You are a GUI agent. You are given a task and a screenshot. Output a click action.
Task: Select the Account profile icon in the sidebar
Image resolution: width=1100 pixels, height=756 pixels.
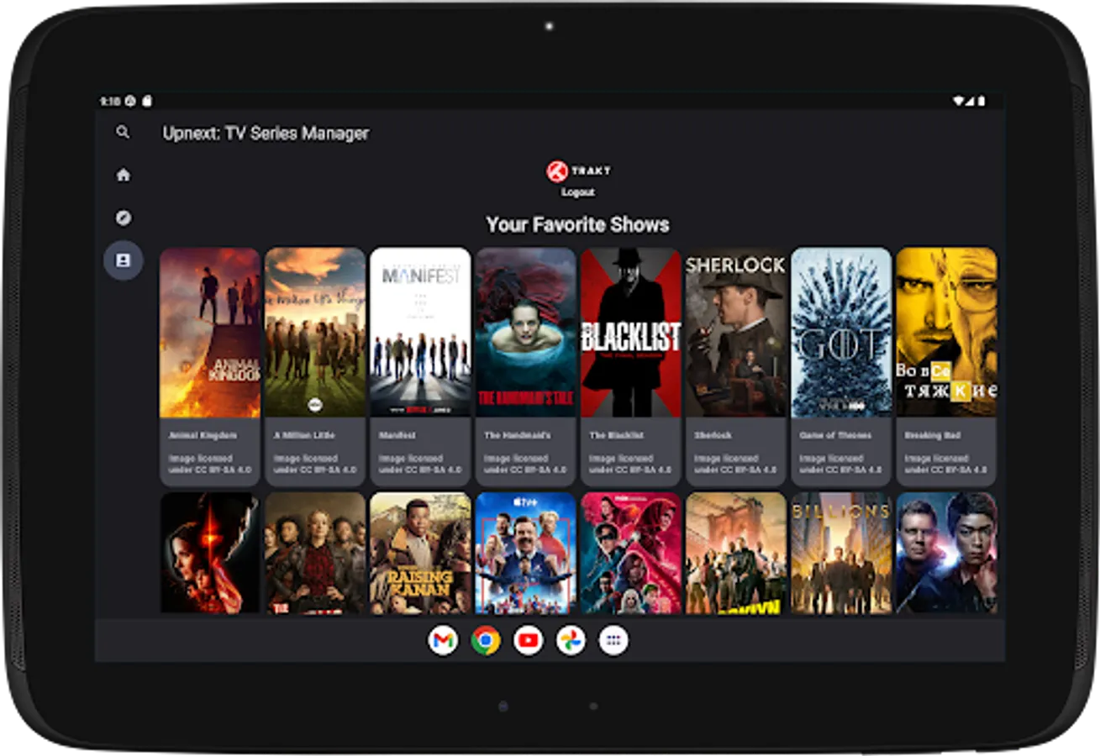(124, 260)
